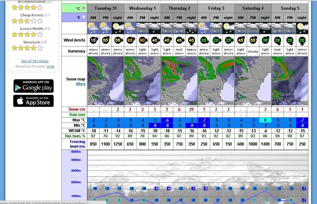317x204 pixels.
Task: Click the 'cloudy' summary cell
Action: (x=253, y=52)
